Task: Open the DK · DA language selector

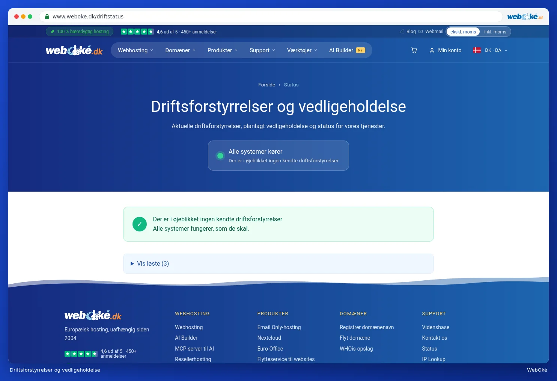Action: 490,50
